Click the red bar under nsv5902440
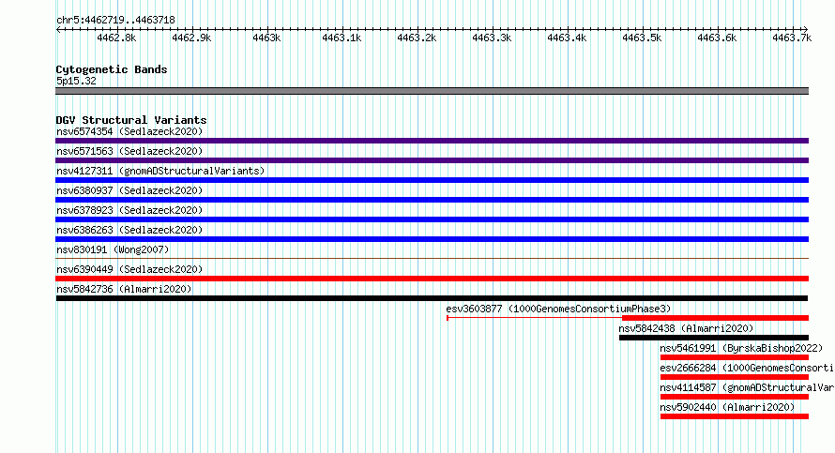The height and width of the screenshot is (453, 835). [735, 416]
